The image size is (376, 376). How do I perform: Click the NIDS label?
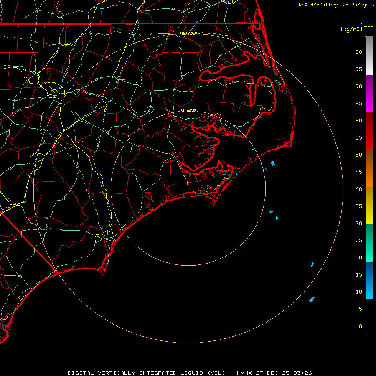click(x=367, y=25)
